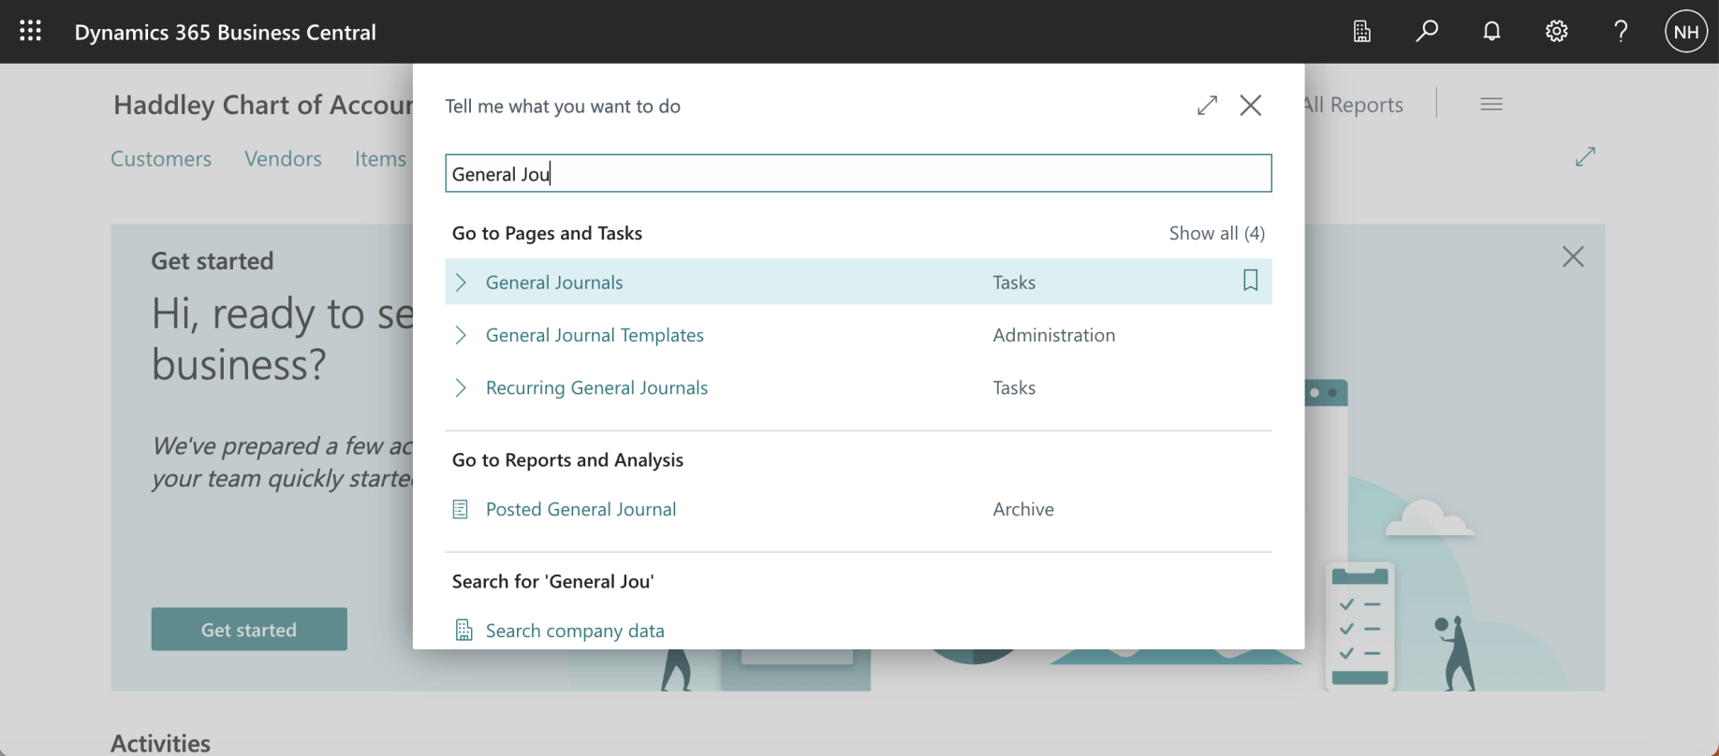Dismiss the Get started banner
1719x756 pixels.
tap(1573, 256)
